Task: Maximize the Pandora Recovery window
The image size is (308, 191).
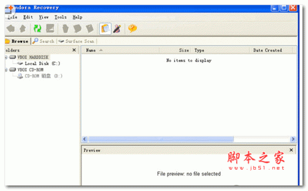Action: pyautogui.click(x=284, y=8)
